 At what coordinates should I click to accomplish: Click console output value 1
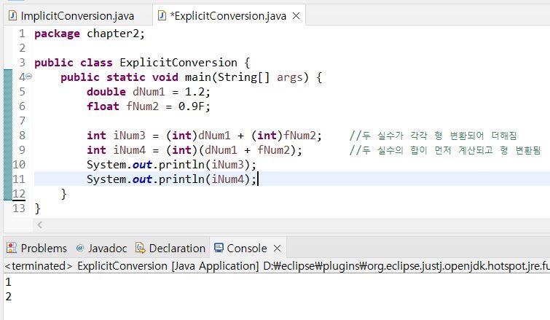9,282
